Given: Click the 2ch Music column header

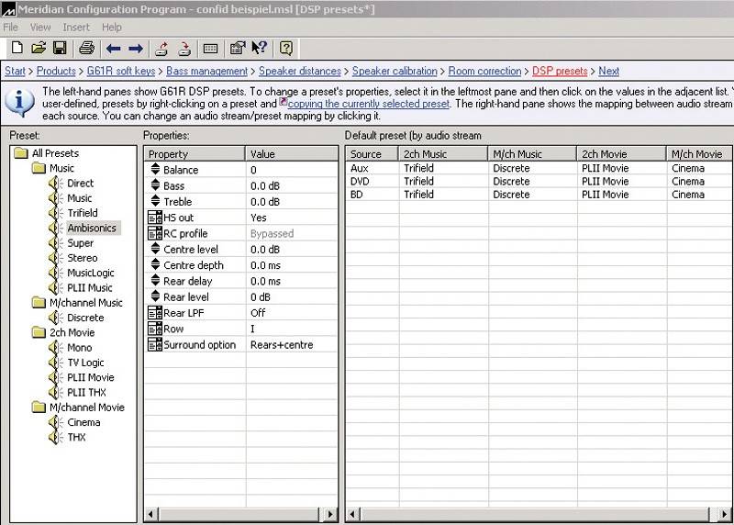Looking at the screenshot, I should (x=443, y=153).
